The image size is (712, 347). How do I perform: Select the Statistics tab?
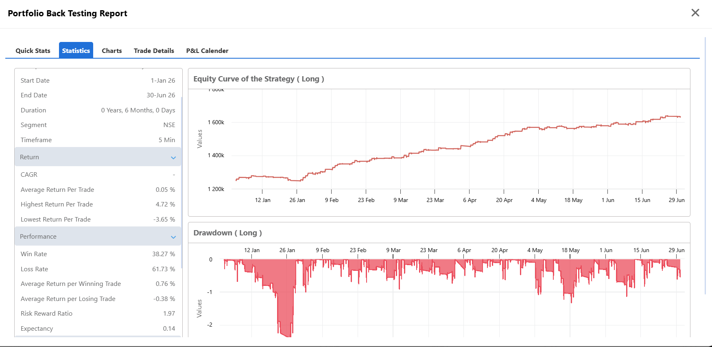pyautogui.click(x=76, y=51)
